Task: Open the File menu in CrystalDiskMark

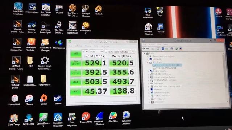Action: point(71,46)
